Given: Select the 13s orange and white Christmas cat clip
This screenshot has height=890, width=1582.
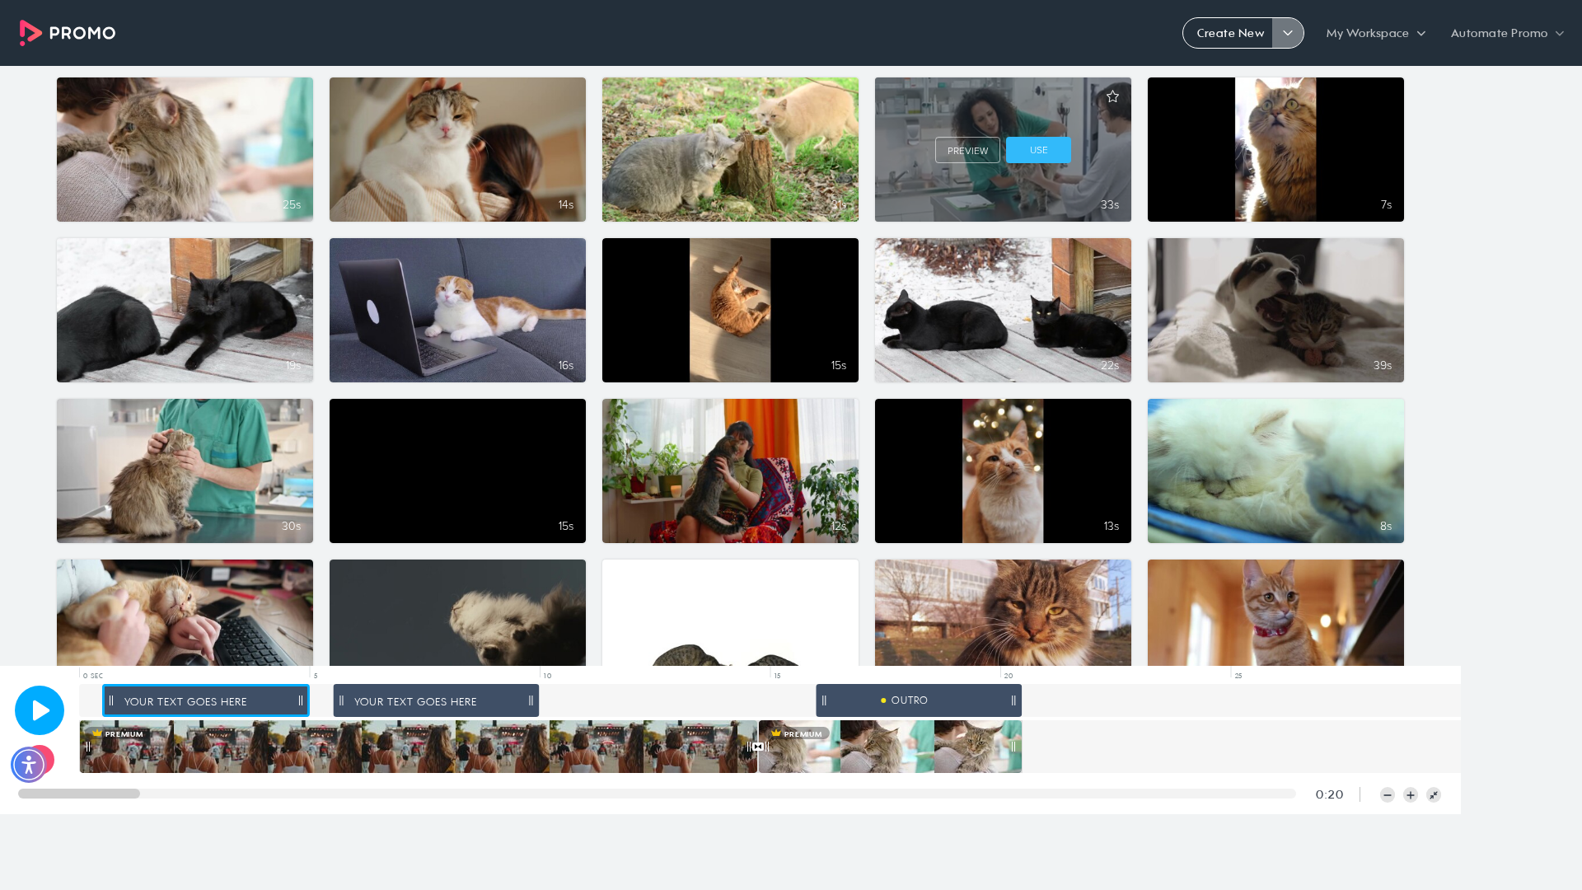Looking at the screenshot, I should click(1003, 471).
